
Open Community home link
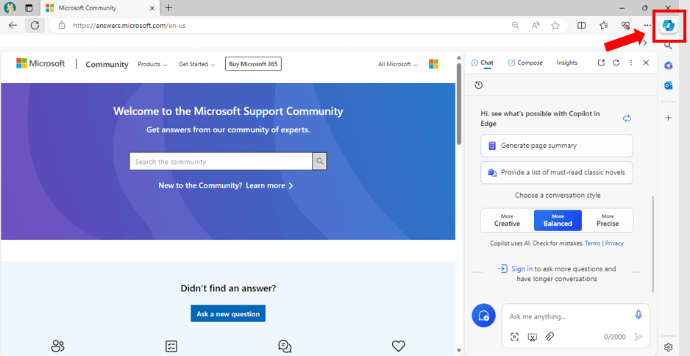point(107,64)
